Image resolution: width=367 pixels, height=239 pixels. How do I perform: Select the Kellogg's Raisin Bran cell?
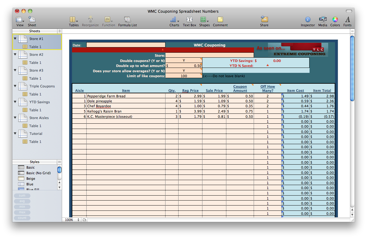[x=126, y=111]
